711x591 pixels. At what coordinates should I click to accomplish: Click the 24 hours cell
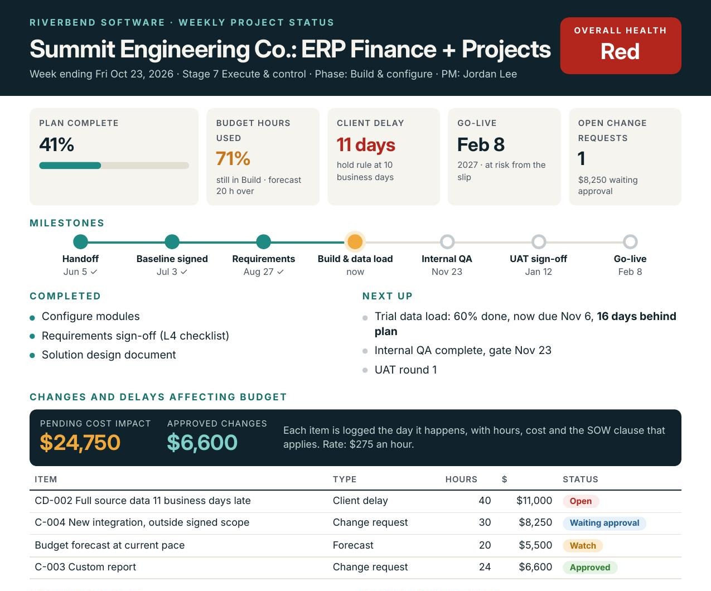pos(485,567)
